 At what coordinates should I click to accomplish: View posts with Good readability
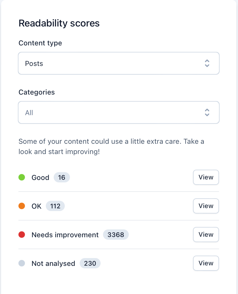point(206,177)
